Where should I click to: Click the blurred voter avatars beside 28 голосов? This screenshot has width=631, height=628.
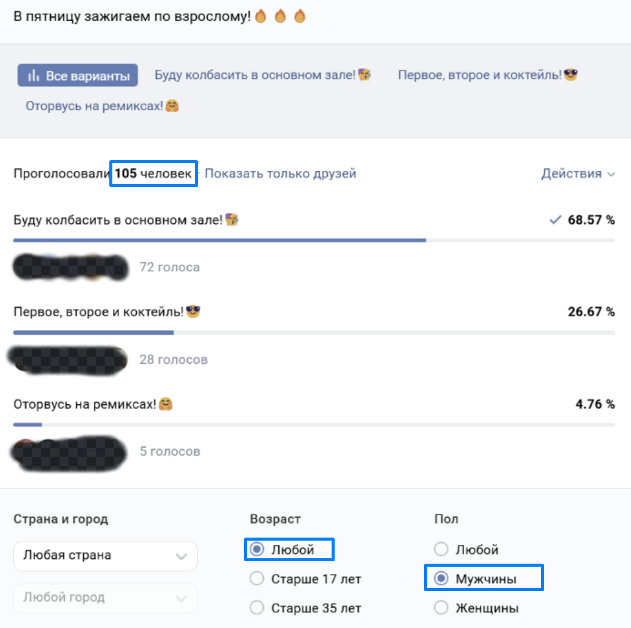point(68,359)
